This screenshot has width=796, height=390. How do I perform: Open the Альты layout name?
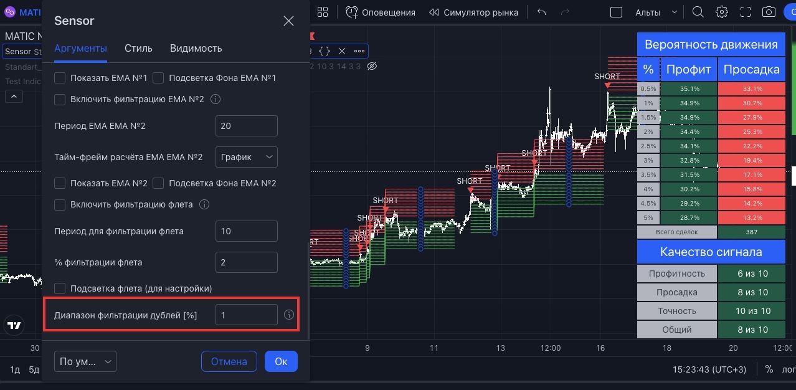[x=648, y=12]
